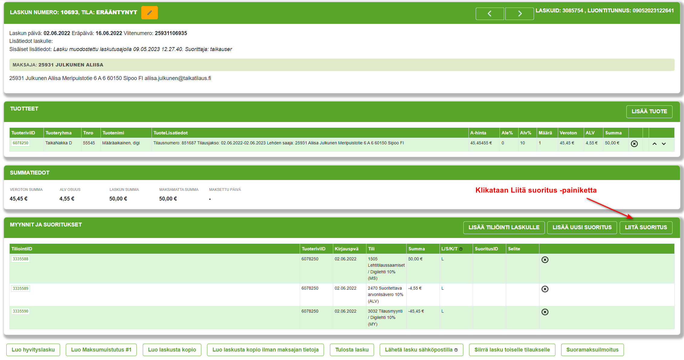Click the Summatiedot section header
This screenshot has height=360, width=684.
30,173
